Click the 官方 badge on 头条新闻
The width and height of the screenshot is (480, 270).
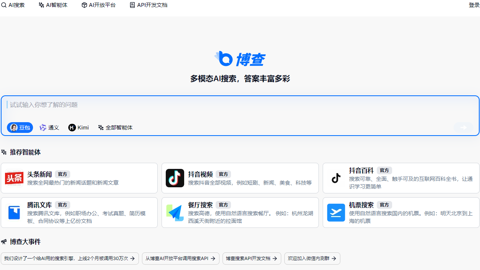[x=63, y=174]
